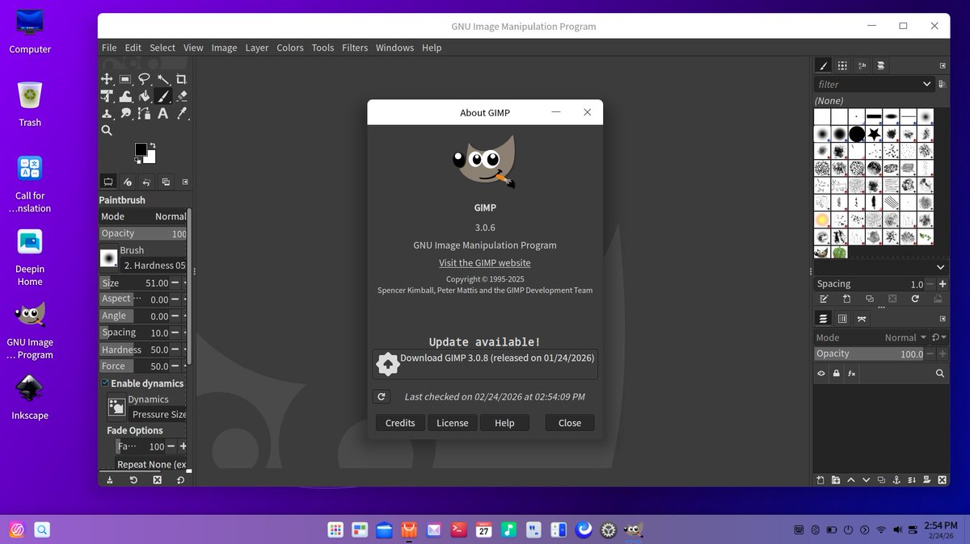Open the brushes dock tab configuration menu
The width and height of the screenshot is (970, 544).
(943, 65)
